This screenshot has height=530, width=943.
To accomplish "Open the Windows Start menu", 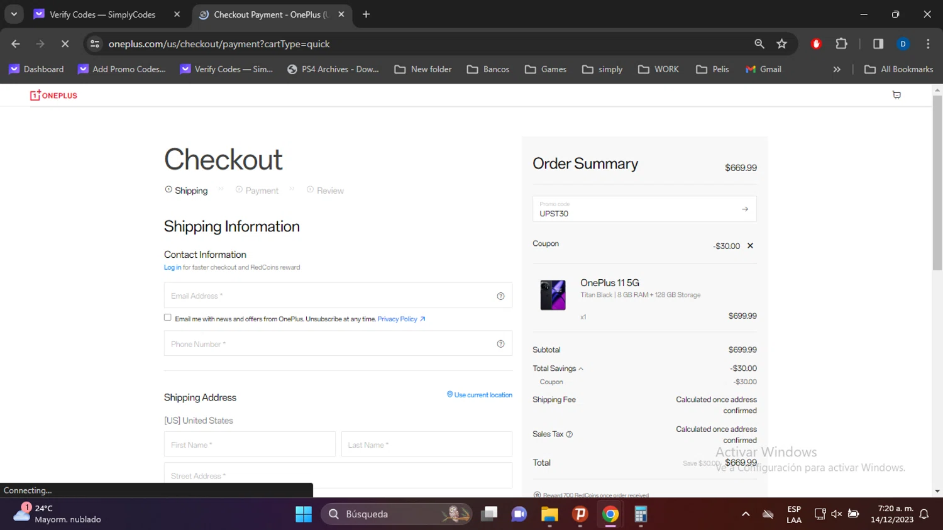I will (304, 514).
